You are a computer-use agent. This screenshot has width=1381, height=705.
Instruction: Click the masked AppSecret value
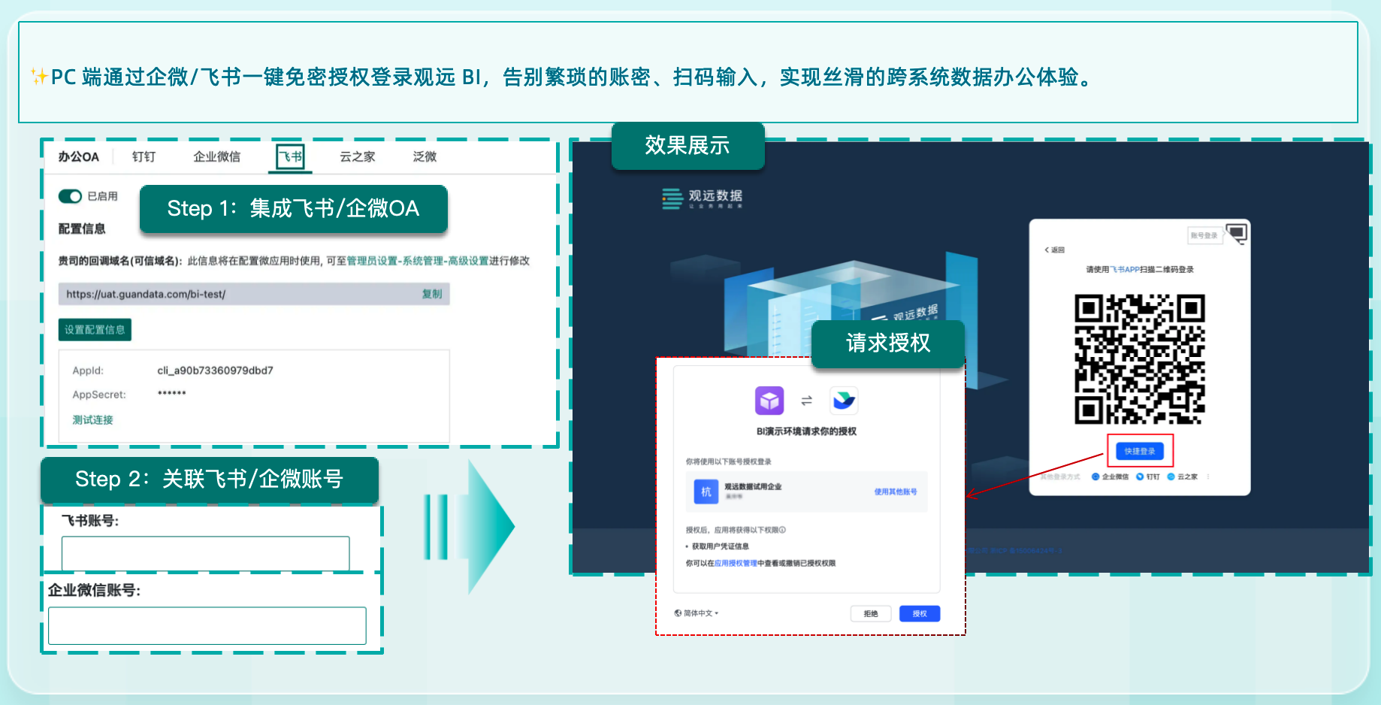171,394
